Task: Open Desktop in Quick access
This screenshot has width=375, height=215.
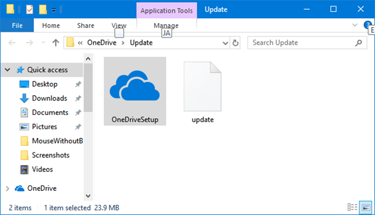Action: (44, 84)
